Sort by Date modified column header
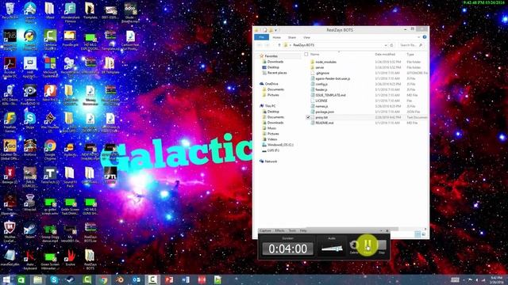Screen dimensions: 508x285 point(385,55)
